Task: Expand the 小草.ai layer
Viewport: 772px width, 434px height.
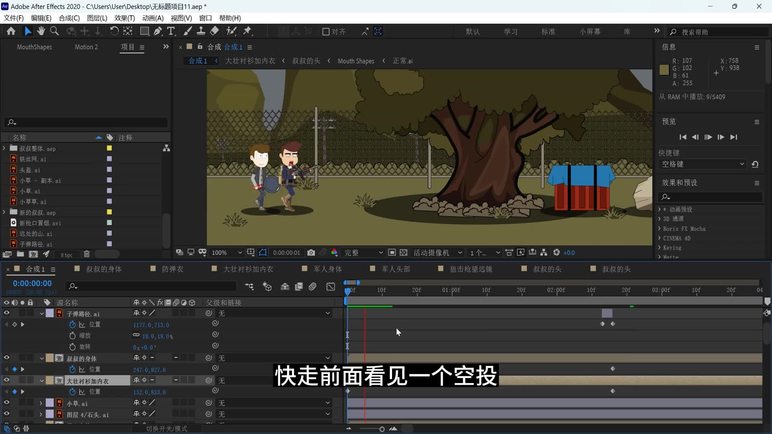Action: (x=41, y=403)
